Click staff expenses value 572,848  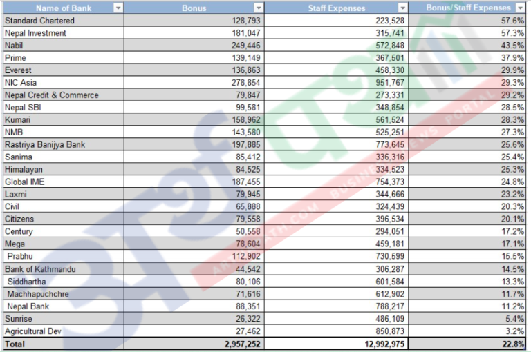336,46
